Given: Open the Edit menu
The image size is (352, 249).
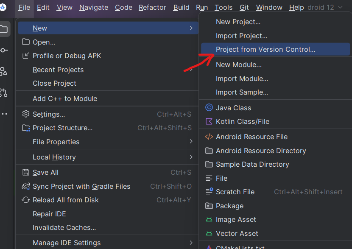Looking at the screenshot, I should (43, 7).
